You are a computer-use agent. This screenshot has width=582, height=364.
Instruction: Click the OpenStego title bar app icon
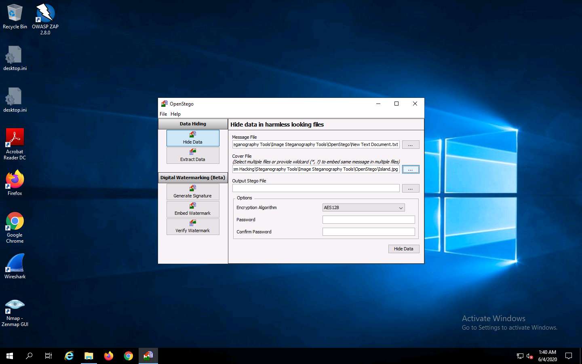164,104
